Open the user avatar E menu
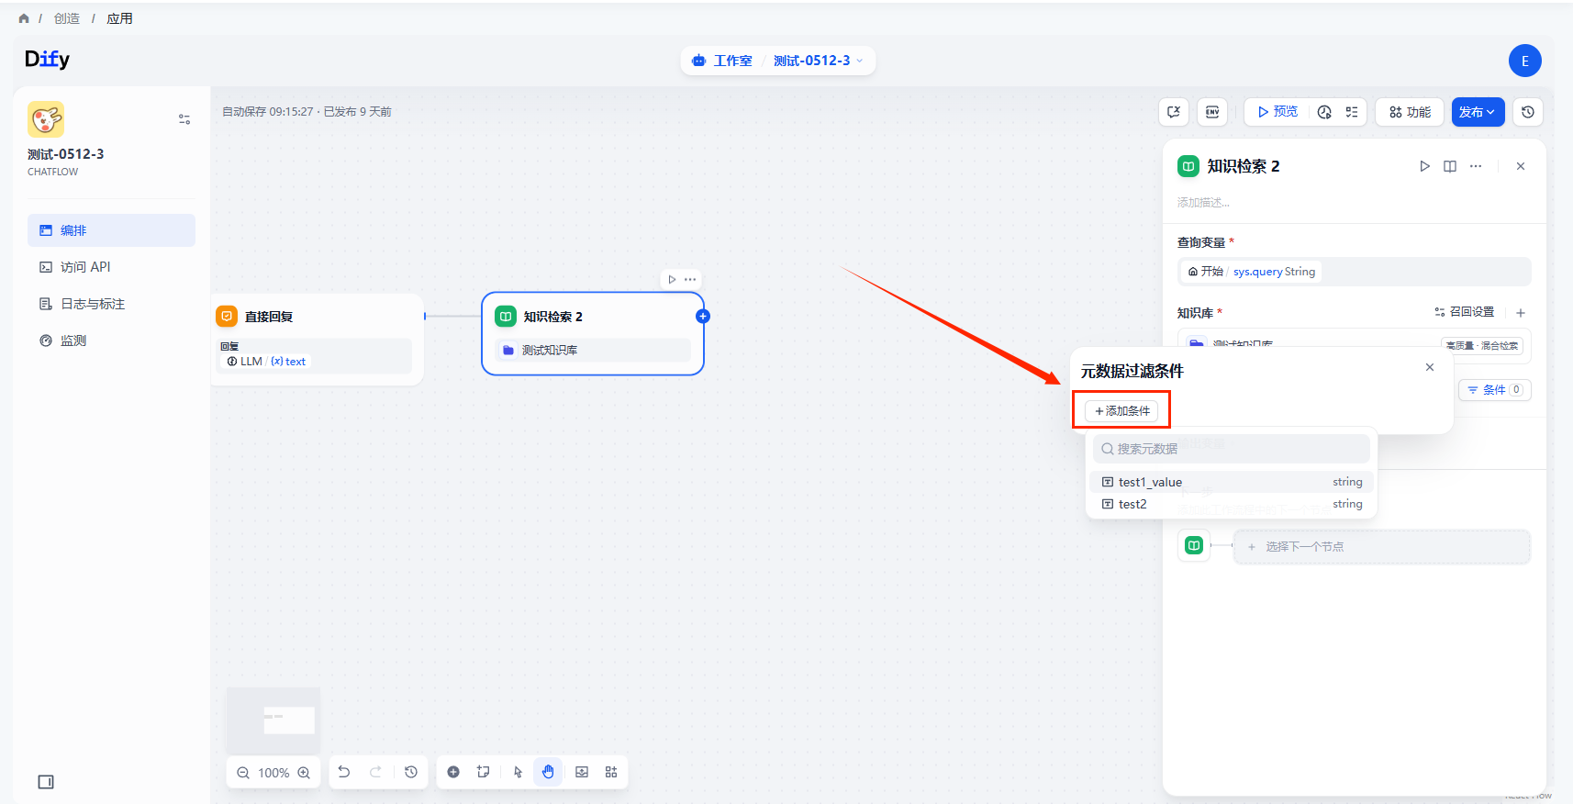This screenshot has width=1573, height=804. pos(1525,61)
